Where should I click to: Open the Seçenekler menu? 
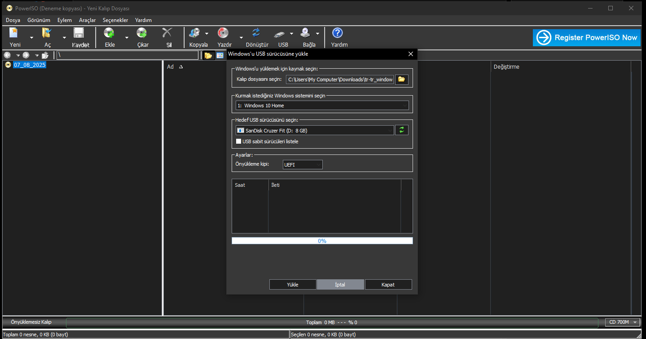coord(115,20)
